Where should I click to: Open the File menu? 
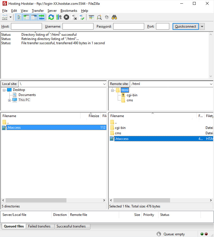point(5,11)
